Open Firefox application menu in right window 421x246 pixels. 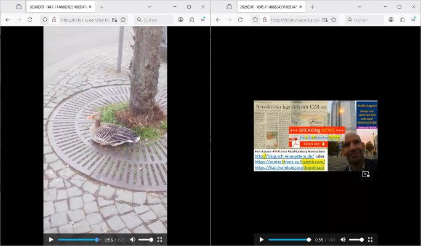click(413, 20)
